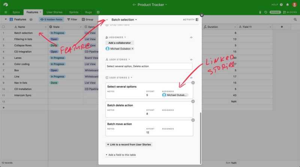Open the User Stories 2 field dropdown
The image size is (300, 167).
pyautogui.click(x=132, y=78)
